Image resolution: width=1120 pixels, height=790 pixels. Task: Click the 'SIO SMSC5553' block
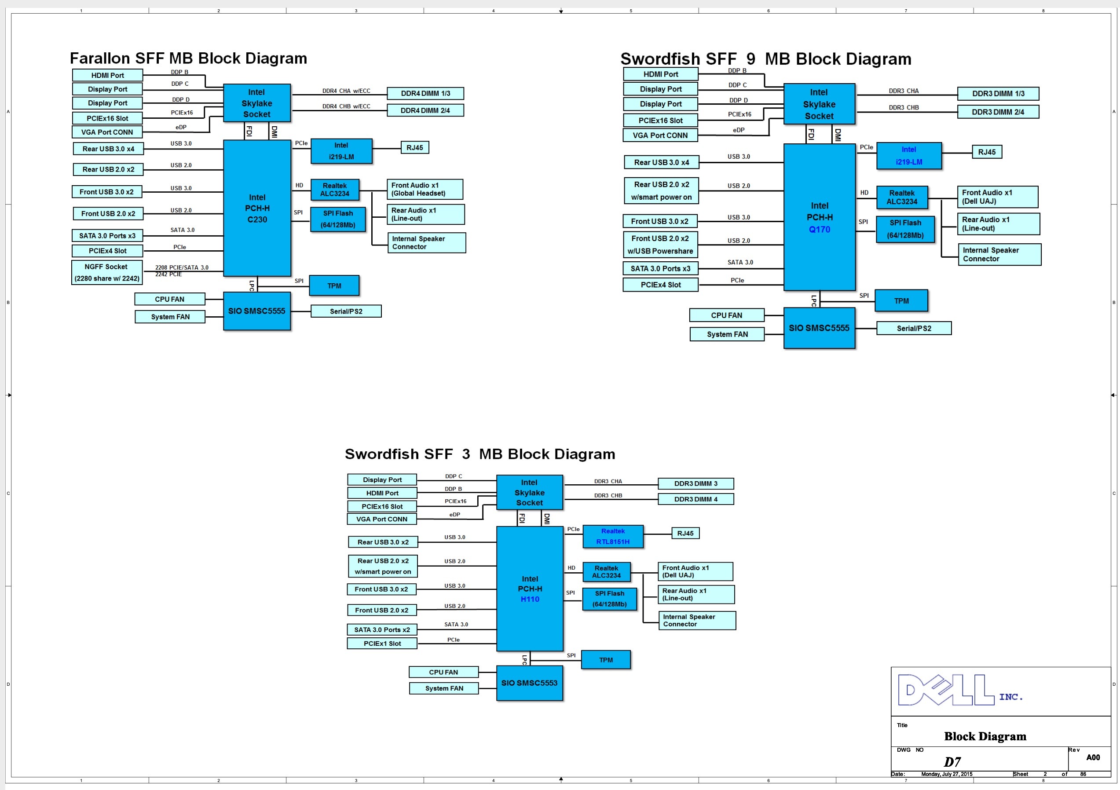click(530, 683)
